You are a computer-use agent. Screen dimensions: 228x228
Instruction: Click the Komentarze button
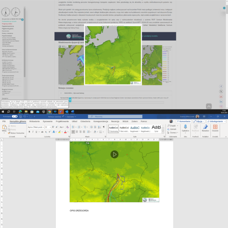pyautogui.click(x=184, y=121)
